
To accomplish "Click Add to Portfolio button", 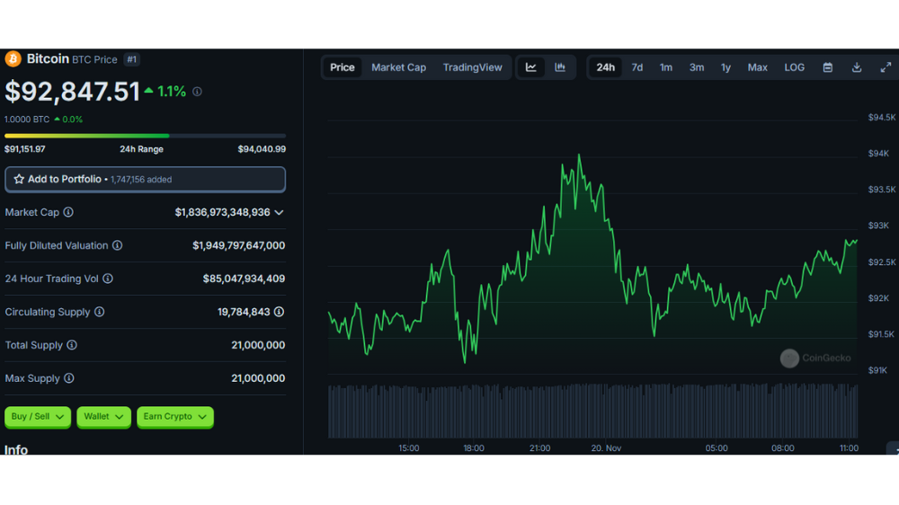I will pos(145,180).
